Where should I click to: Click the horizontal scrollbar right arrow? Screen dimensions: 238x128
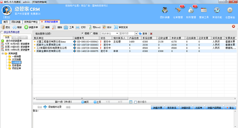[235, 98]
